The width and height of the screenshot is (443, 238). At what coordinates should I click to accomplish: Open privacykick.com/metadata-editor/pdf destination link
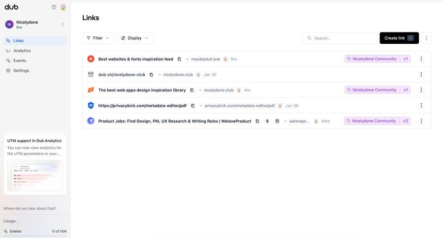click(x=240, y=106)
